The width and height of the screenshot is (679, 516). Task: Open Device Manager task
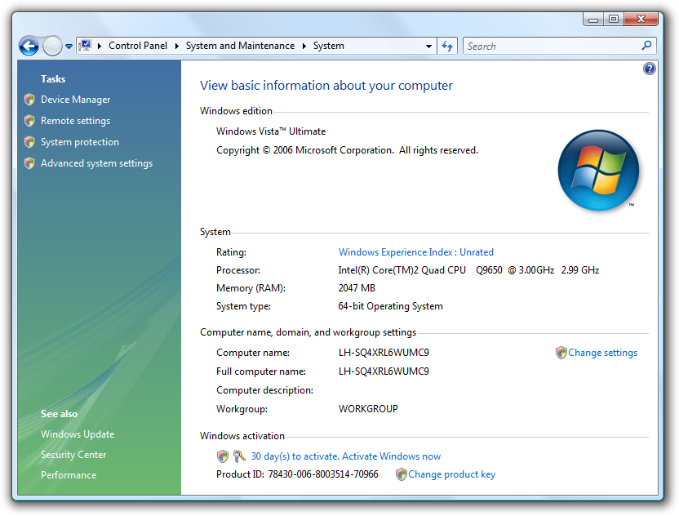click(x=75, y=100)
